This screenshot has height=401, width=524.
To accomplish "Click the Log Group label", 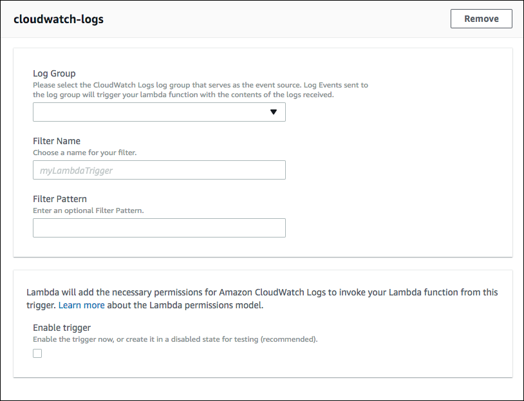I will 54,73.
